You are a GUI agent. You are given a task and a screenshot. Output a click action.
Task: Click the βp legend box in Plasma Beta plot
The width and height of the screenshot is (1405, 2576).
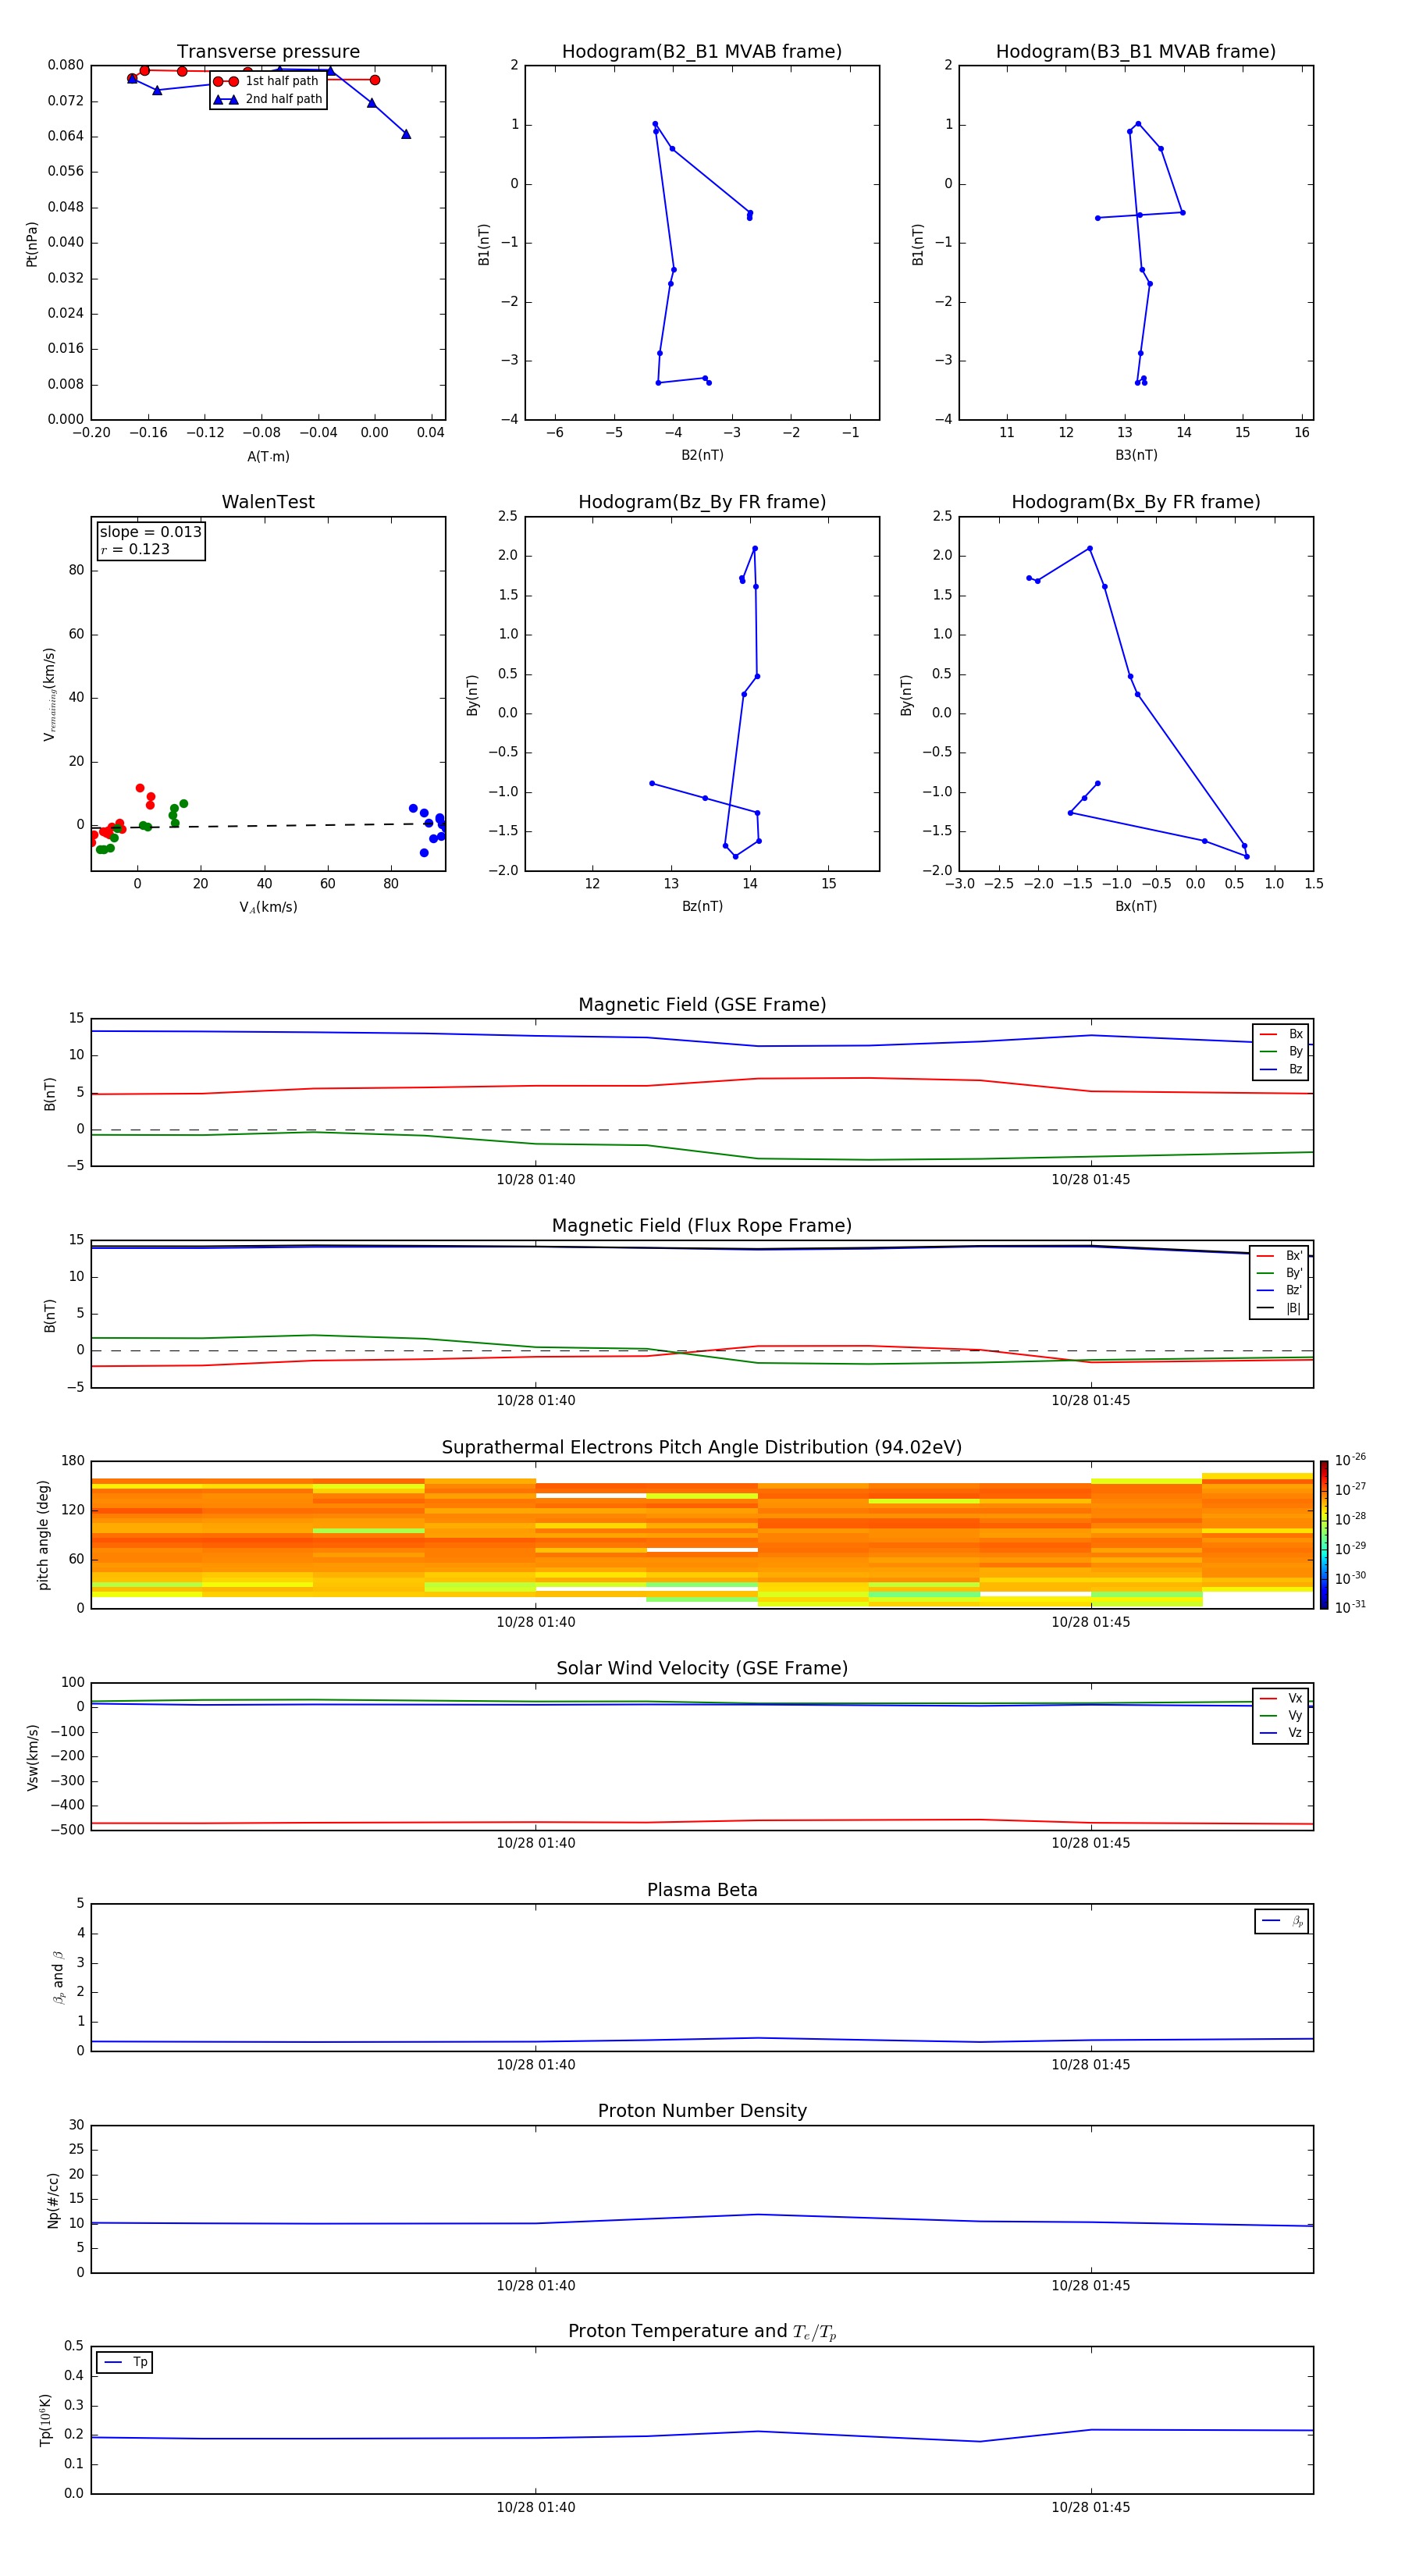(x=1281, y=1921)
